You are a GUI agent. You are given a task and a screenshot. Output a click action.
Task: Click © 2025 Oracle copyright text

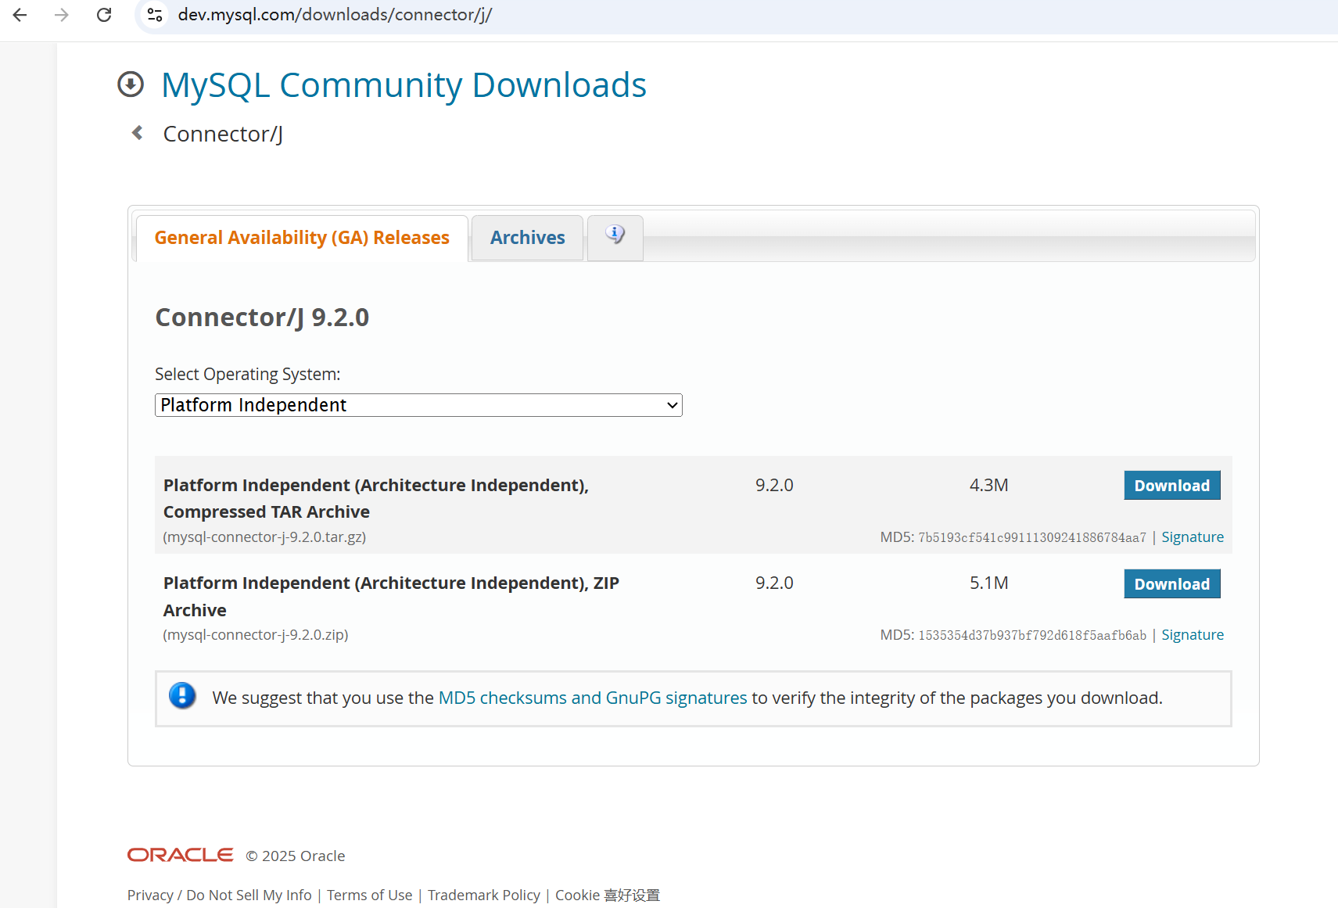(296, 856)
